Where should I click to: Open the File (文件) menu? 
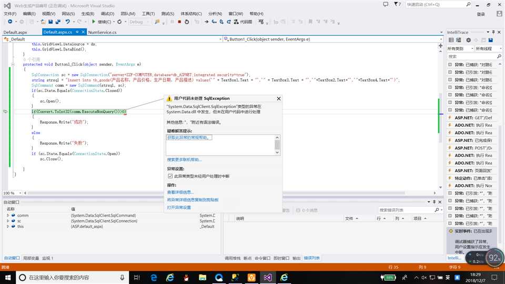(10, 14)
